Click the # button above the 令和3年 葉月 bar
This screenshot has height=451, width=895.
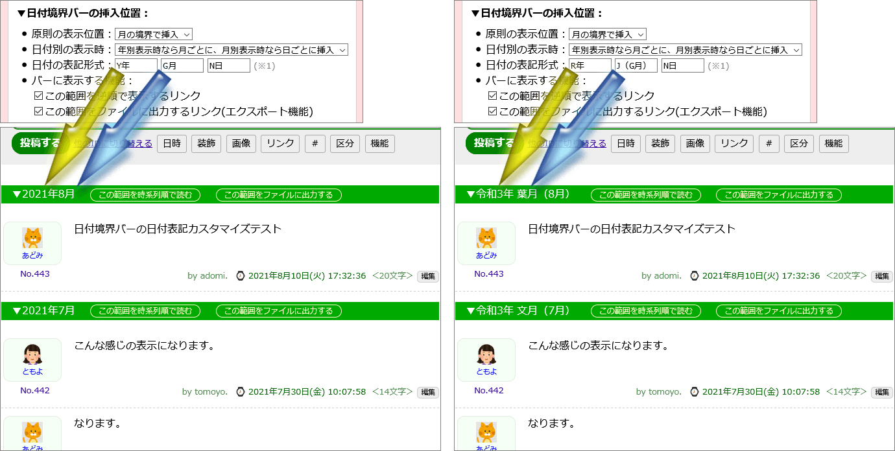(769, 144)
